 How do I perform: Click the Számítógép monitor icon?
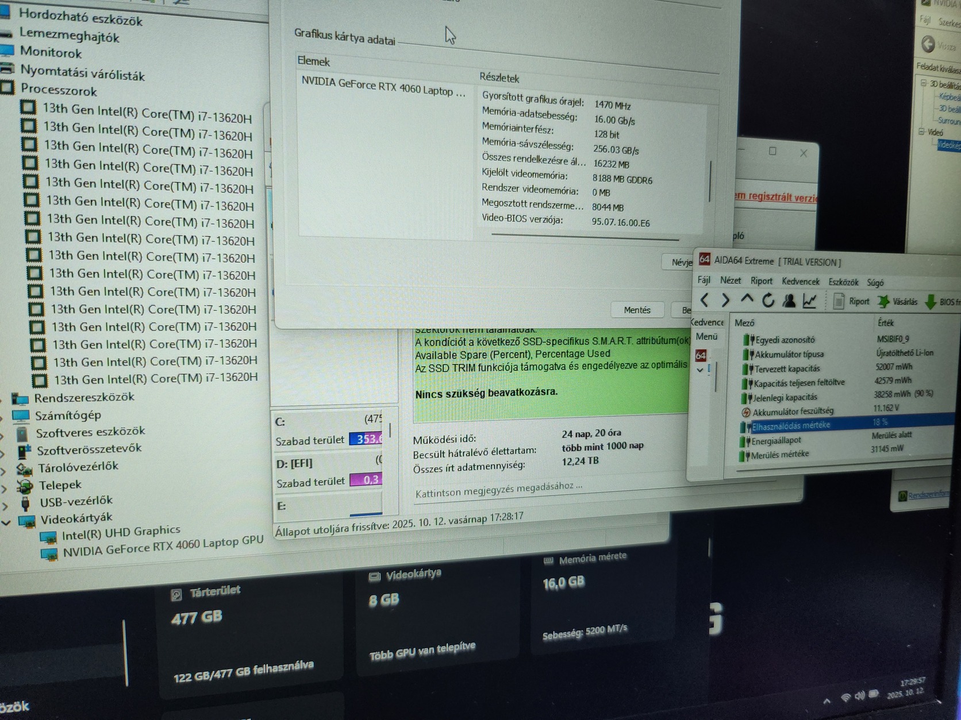tap(21, 416)
